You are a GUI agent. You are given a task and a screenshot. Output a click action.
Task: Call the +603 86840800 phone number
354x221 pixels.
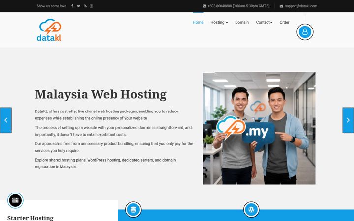point(238,6)
